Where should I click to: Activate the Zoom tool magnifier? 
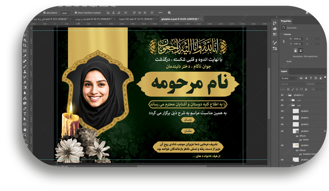pyautogui.click(x=25, y=135)
